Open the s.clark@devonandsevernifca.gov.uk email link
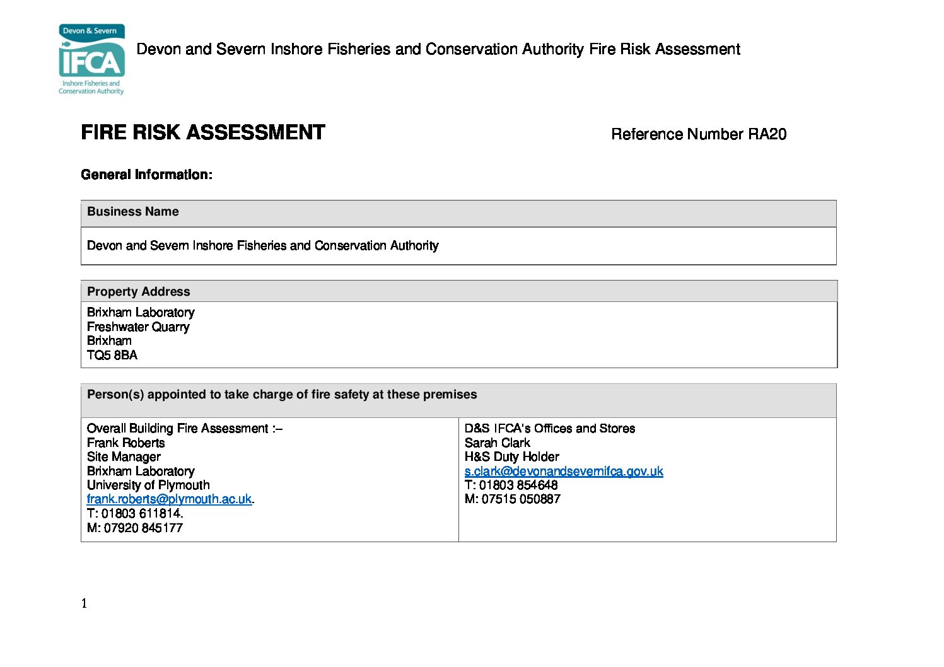The height and width of the screenshot is (667, 944). 564,471
